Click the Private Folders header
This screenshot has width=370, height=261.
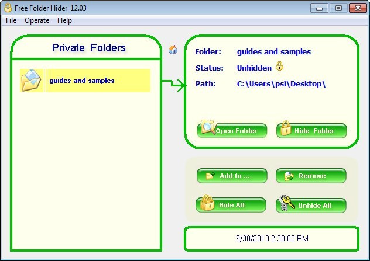(89, 48)
